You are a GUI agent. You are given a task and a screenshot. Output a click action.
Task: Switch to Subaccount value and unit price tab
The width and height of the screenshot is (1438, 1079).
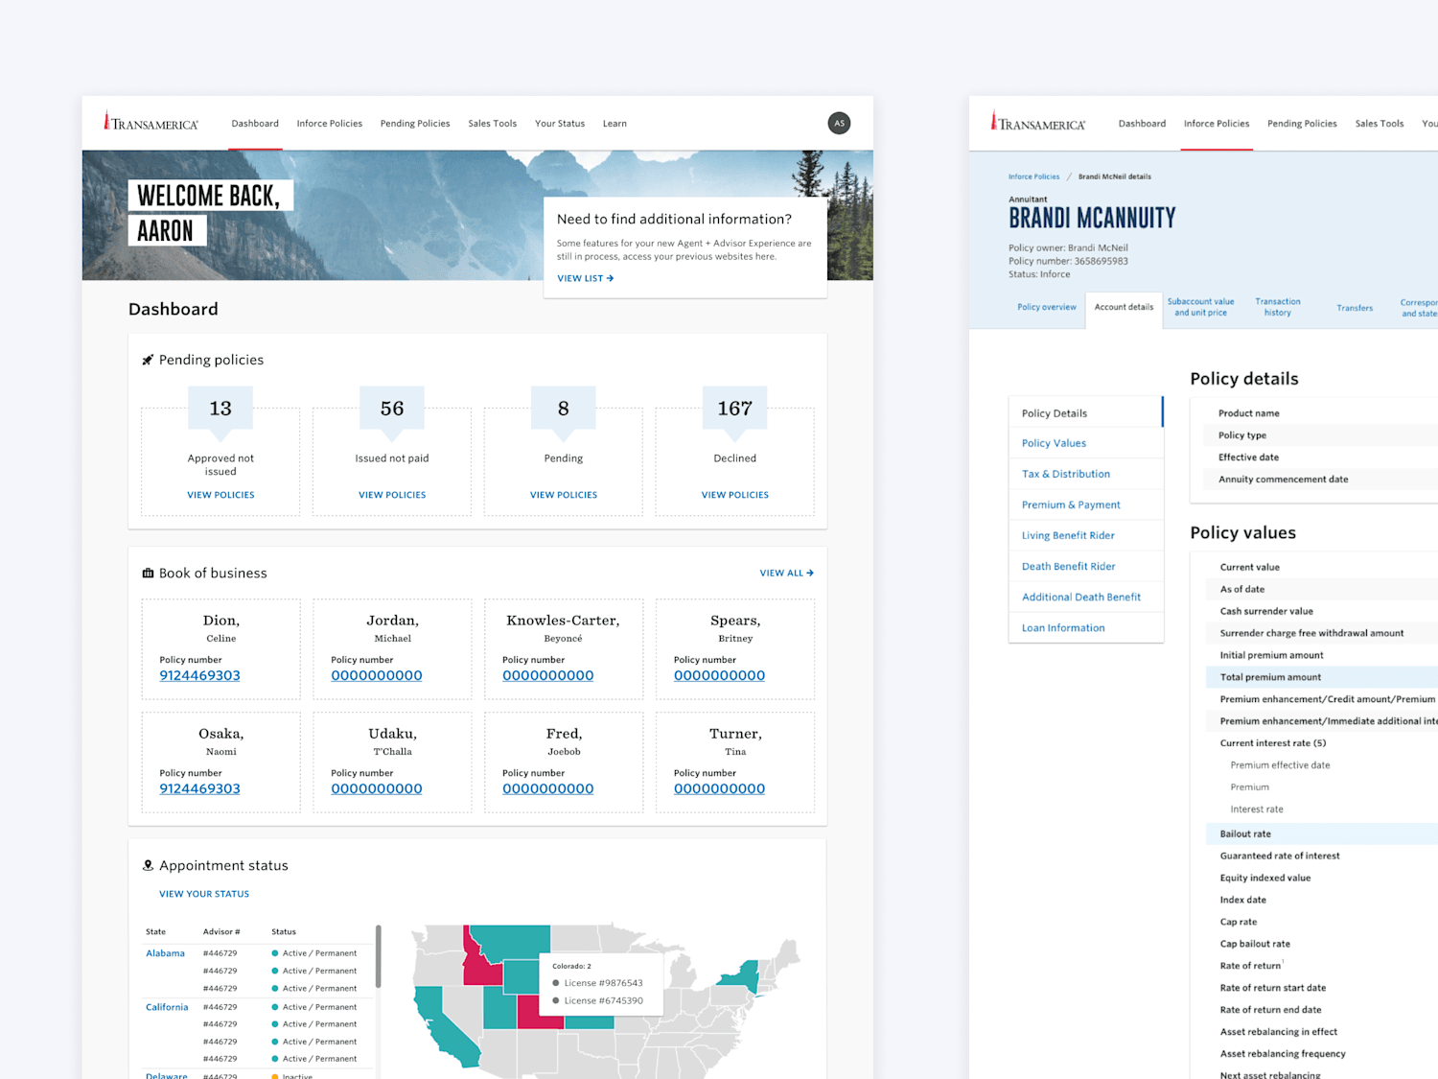1200,307
